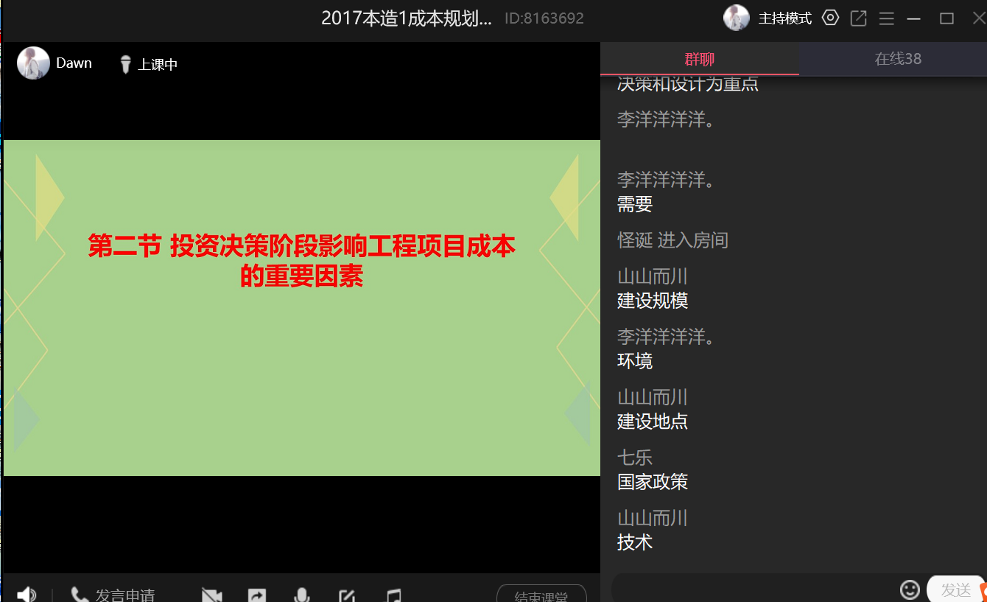Image resolution: width=987 pixels, height=602 pixels.
Task: Click username 七乐 in chat
Action: click(635, 458)
